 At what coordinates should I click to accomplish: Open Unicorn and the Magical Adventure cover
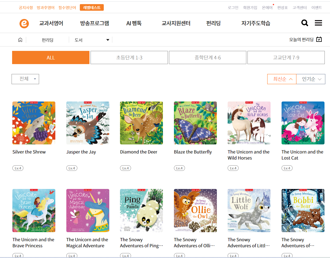(x=88, y=210)
